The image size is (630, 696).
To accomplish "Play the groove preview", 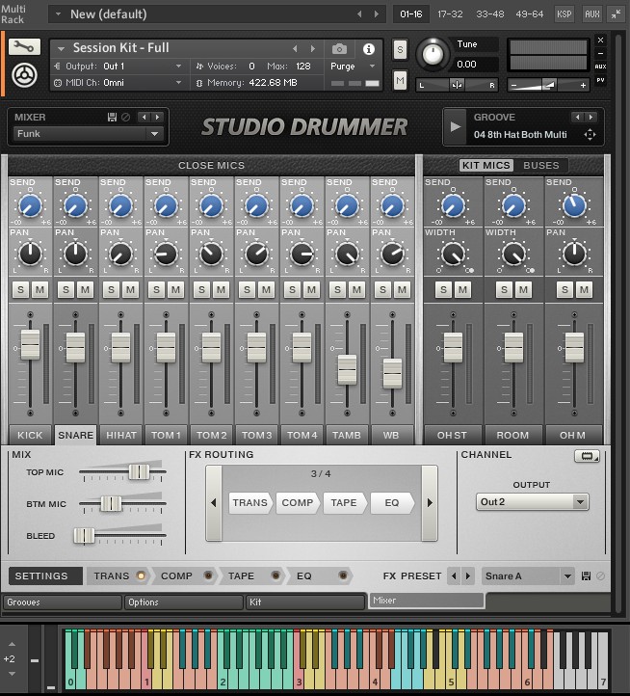I will 456,127.
